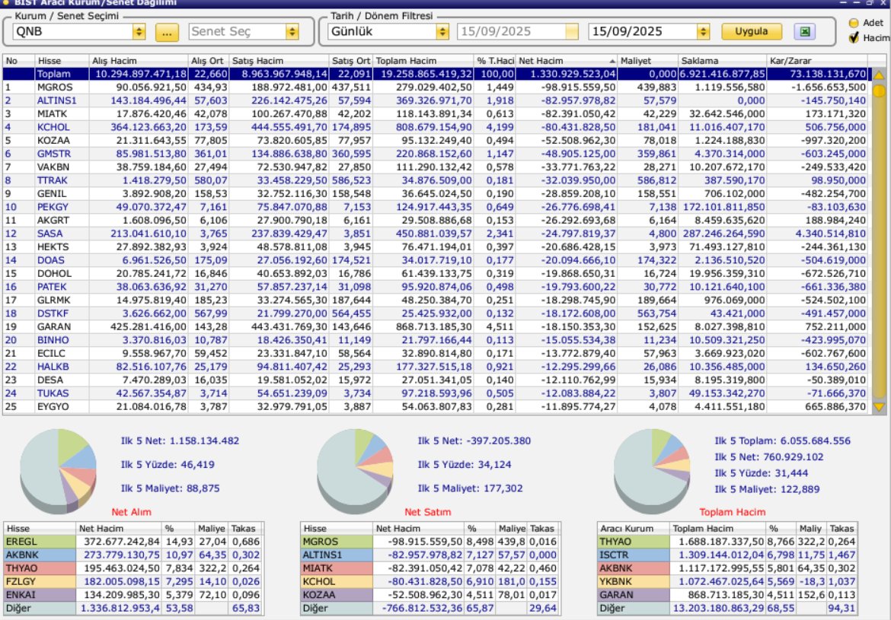Click the 'İlk 5 Net: 1.158.134.482' label
891x620 pixels.
pyautogui.click(x=180, y=440)
